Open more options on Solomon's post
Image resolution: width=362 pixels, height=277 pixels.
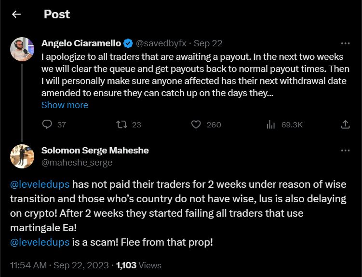point(345,151)
